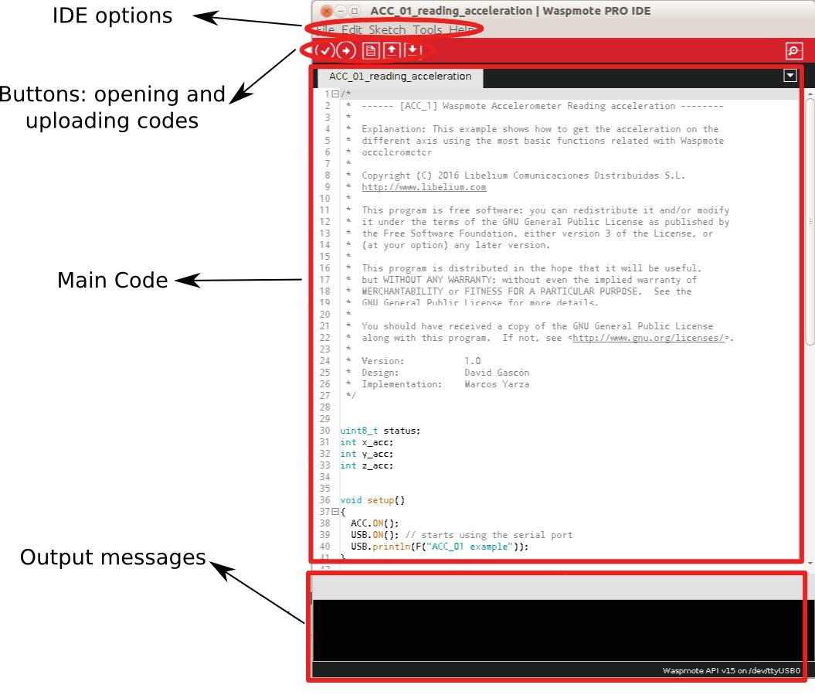Click the Upload arrow toolbar button

(346, 50)
